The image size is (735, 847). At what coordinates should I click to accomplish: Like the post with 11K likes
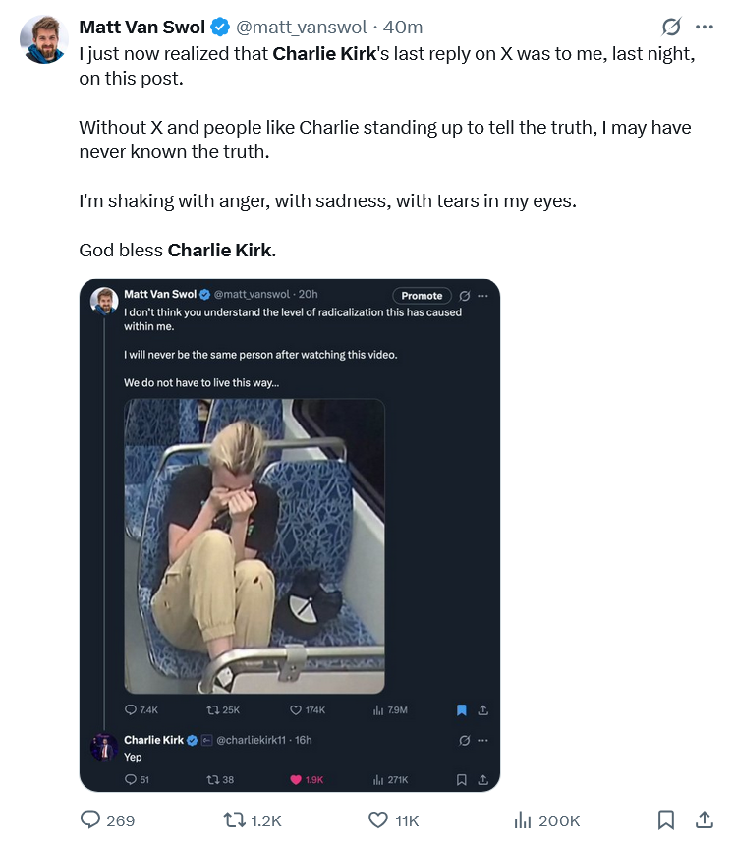coord(378,819)
